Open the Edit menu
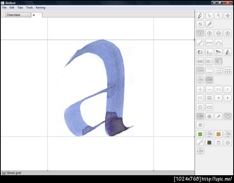Viewport: 234px width, 183px height. [12, 8]
